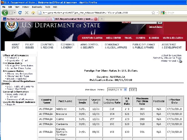Click the Go button beside Previous Rates
187x140 pixels.
133,90
